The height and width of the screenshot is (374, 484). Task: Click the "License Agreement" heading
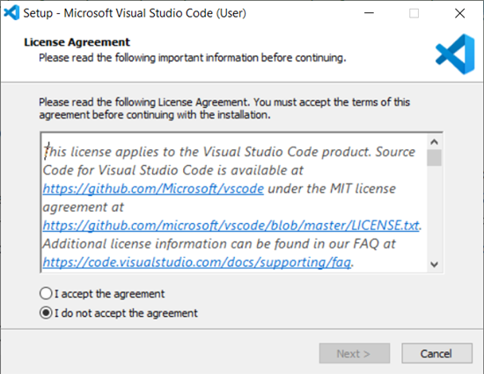tap(77, 42)
